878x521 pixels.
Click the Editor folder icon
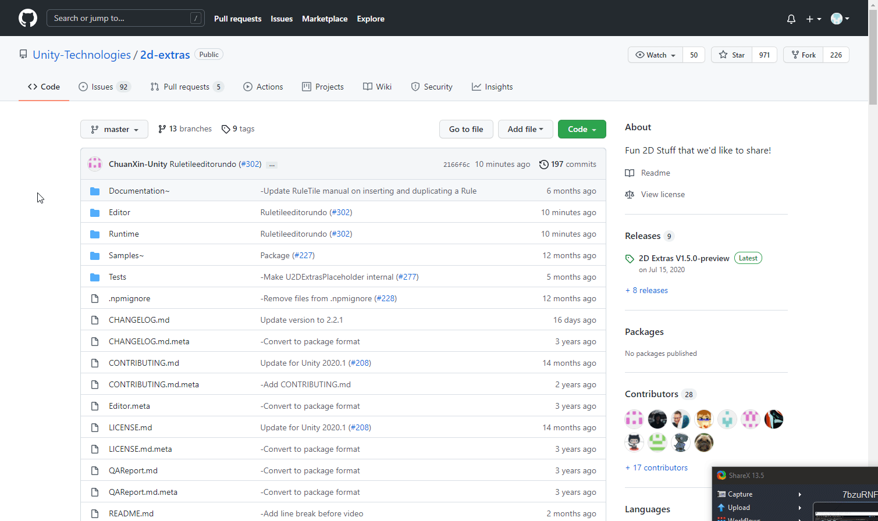click(95, 212)
